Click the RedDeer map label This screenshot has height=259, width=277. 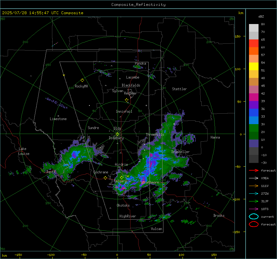pyautogui.click(x=130, y=93)
